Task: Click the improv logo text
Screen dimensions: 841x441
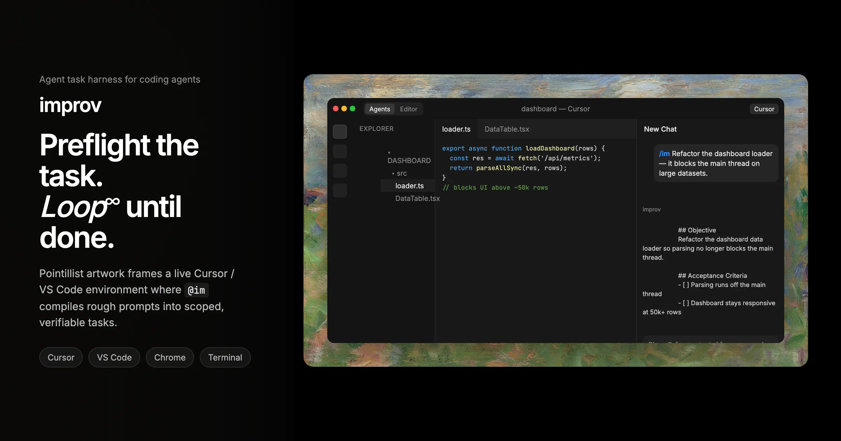Action: (x=70, y=105)
